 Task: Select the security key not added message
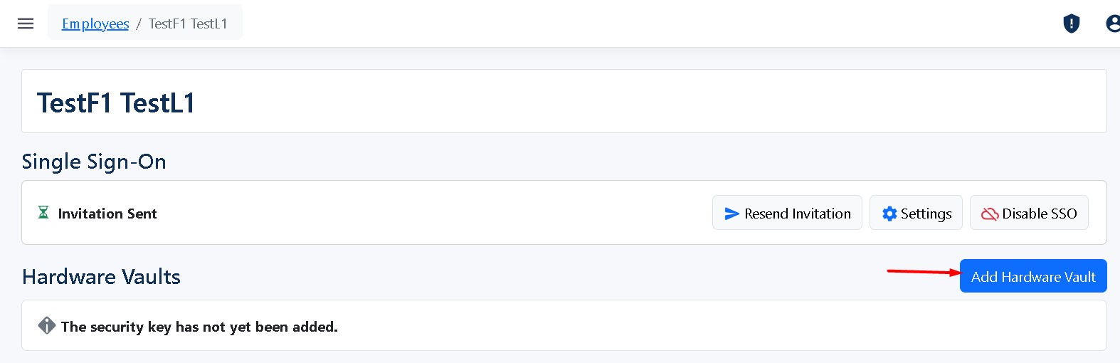(199, 327)
